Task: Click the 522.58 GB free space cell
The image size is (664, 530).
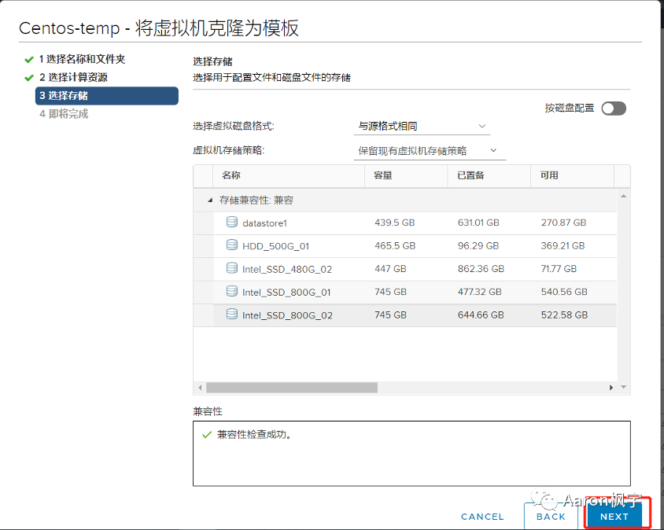Action: pos(565,315)
